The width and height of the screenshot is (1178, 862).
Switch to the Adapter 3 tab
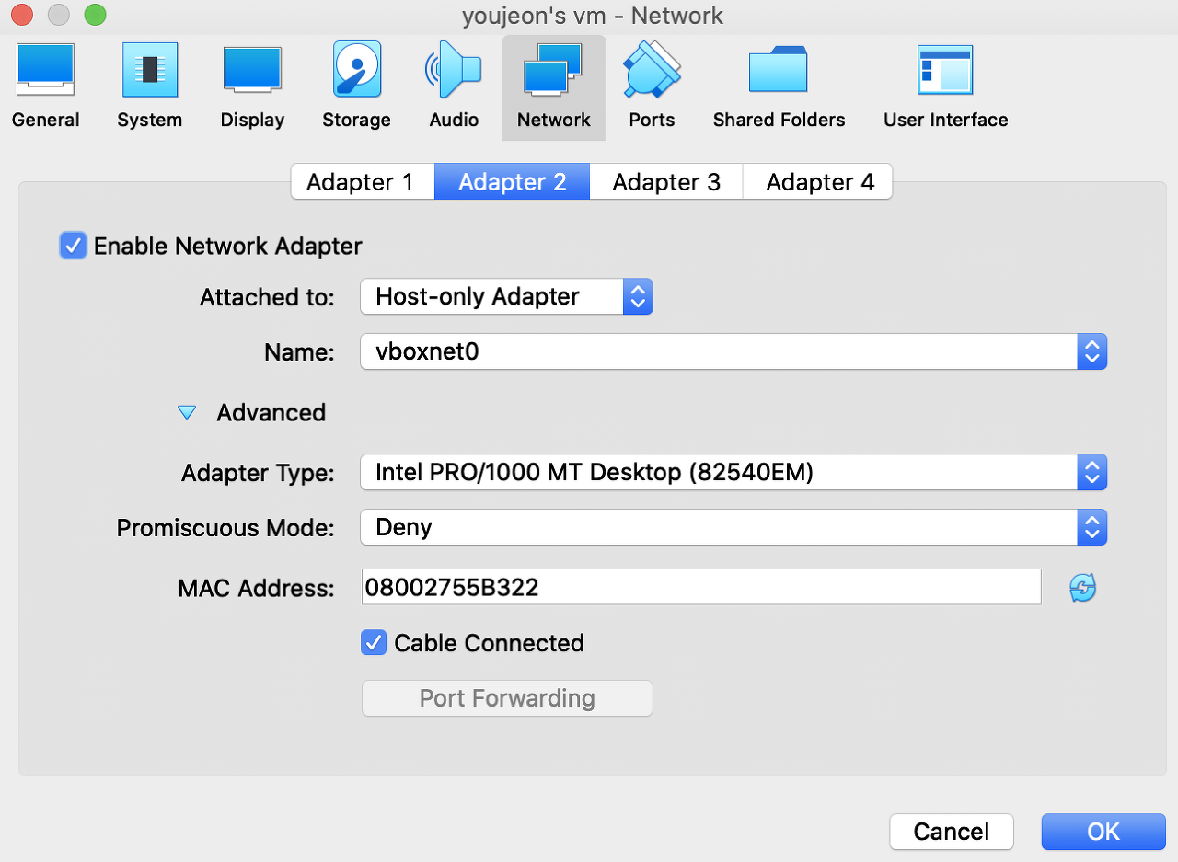tap(666, 181)
